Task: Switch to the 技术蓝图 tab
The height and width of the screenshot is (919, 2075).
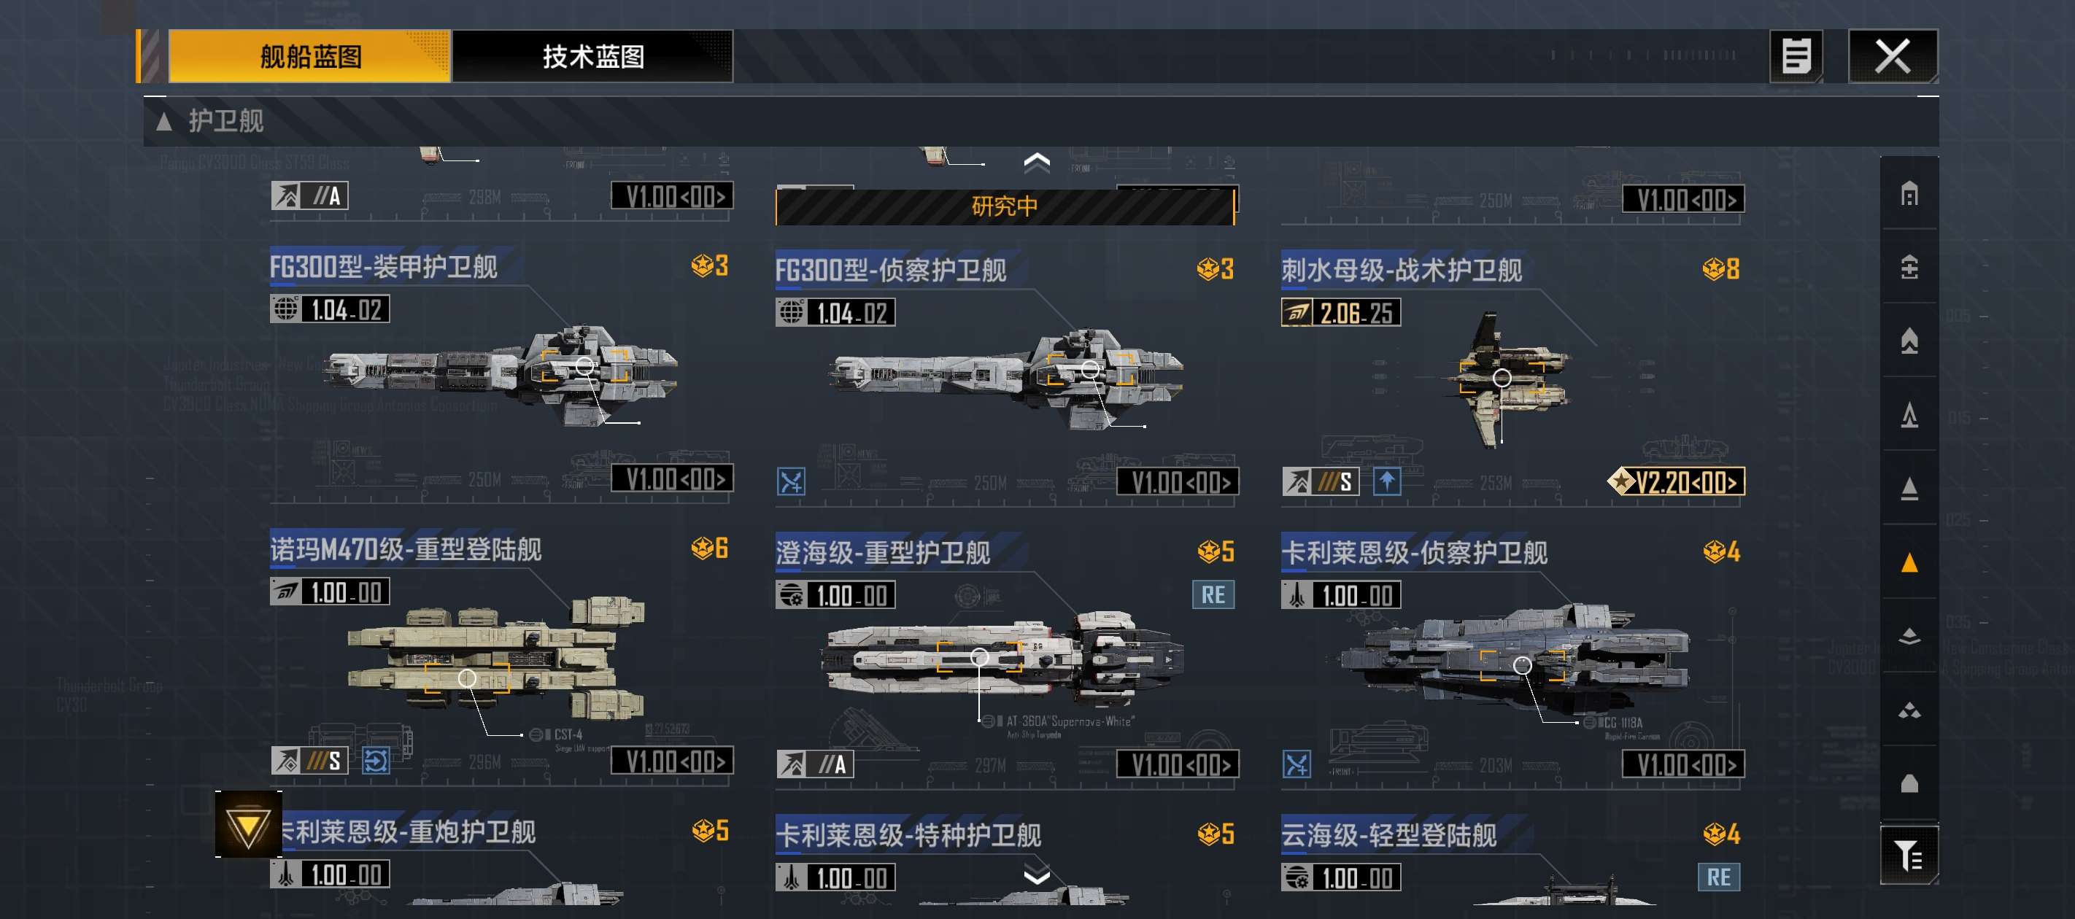Action: pyautogui.click(x=593, y=56)
